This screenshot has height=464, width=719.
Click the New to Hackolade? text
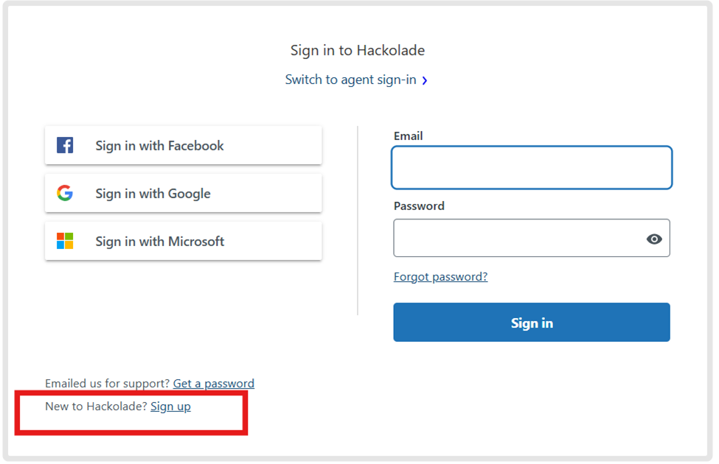pos(96,407)
